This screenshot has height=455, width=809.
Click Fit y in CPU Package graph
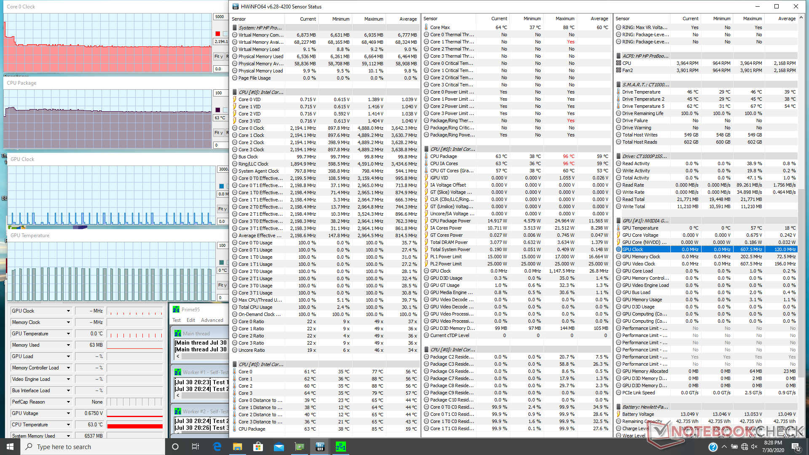tap(218, 133)
